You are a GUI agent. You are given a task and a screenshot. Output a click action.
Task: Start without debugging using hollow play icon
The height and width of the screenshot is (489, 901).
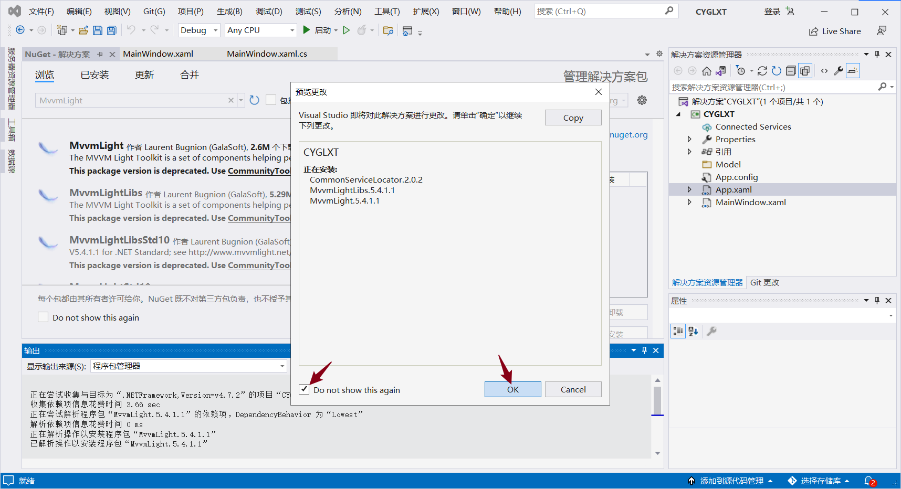pos(347,30)
